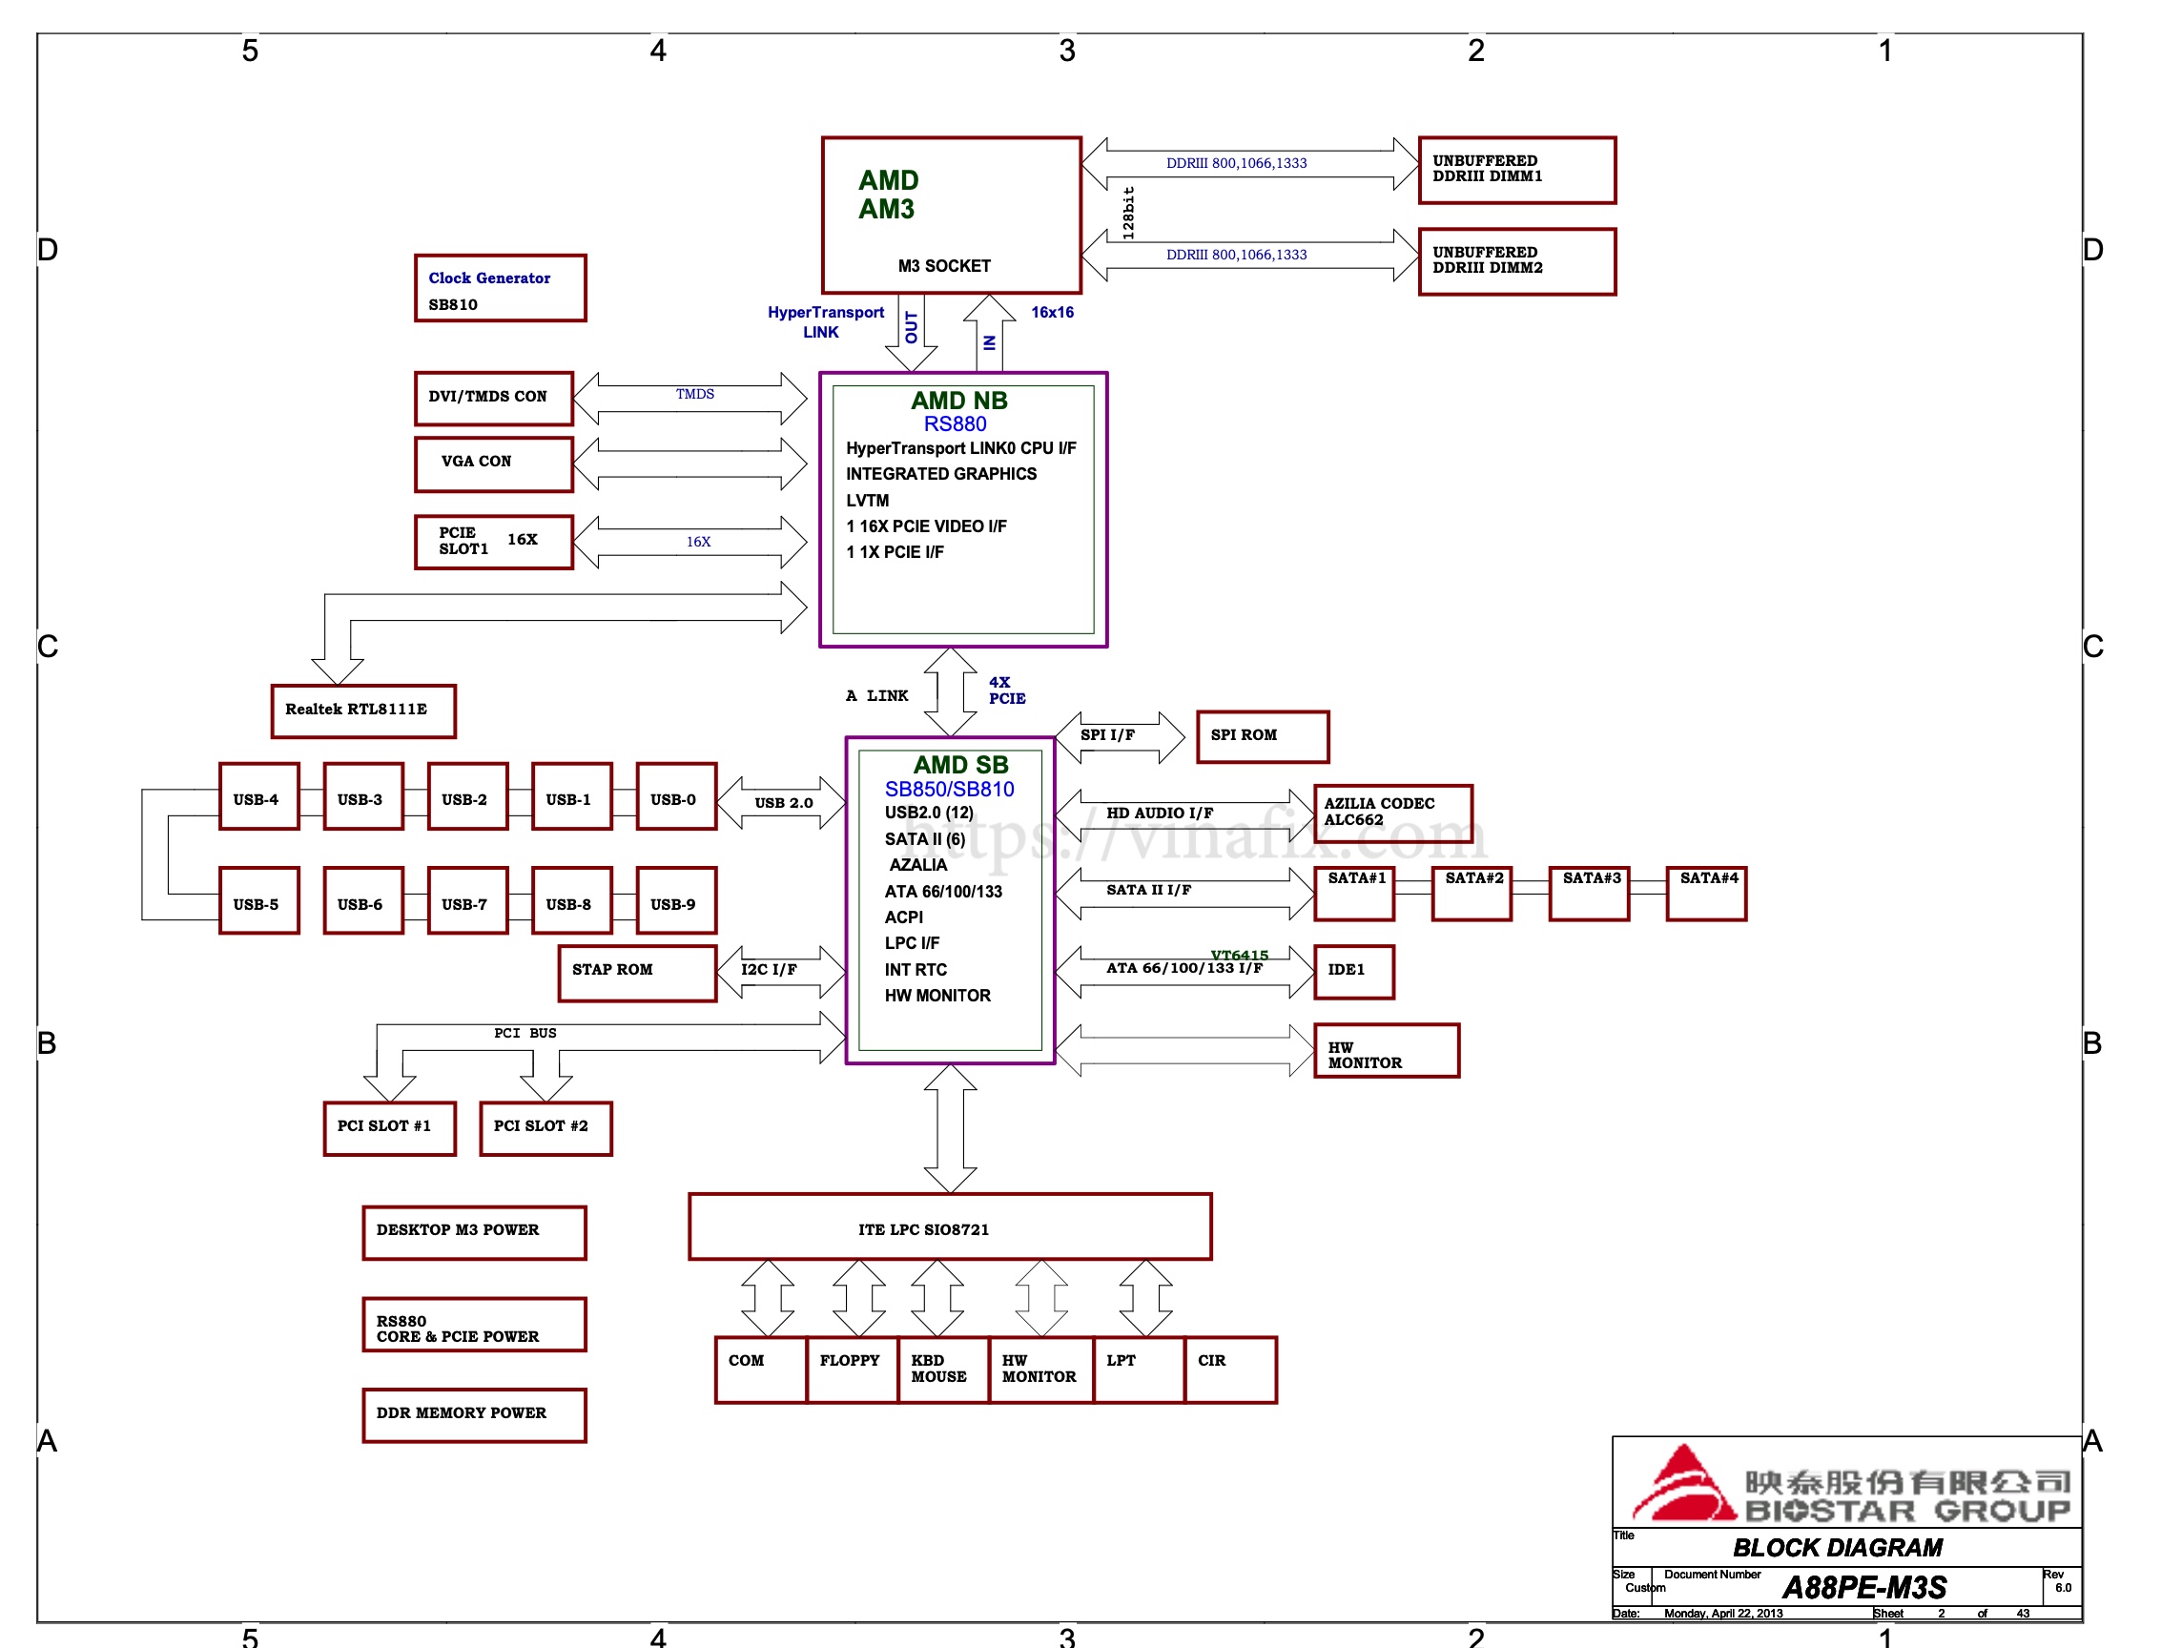2161x1648 pixels.
Task: Click the INTEGRATED GRAPHICS line
Action: pyautogui.click(x=940, y=474)
